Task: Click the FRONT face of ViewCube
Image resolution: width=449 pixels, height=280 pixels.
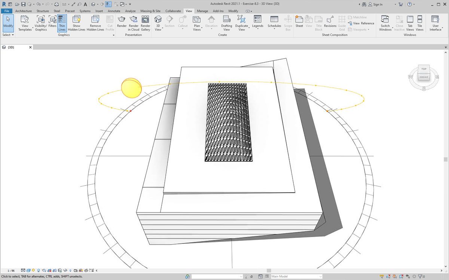Action: 424,77
